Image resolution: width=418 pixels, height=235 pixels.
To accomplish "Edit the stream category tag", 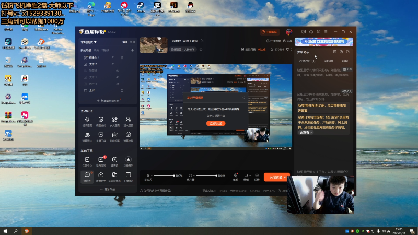I will click(201, 49).
